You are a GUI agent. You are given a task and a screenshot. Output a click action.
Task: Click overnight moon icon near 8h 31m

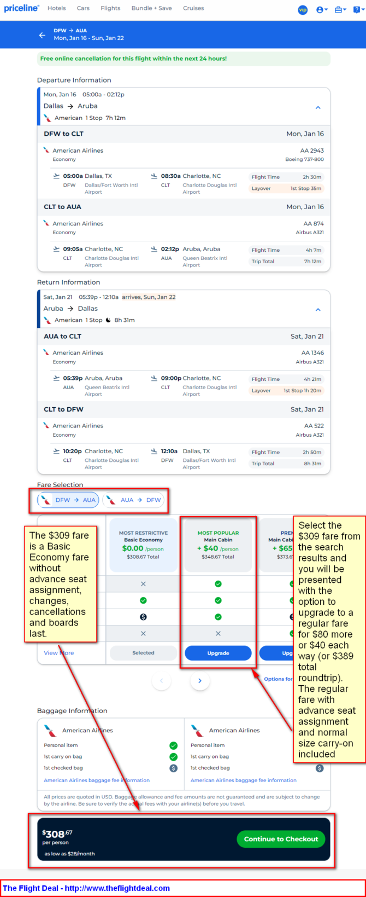point(108,320)
